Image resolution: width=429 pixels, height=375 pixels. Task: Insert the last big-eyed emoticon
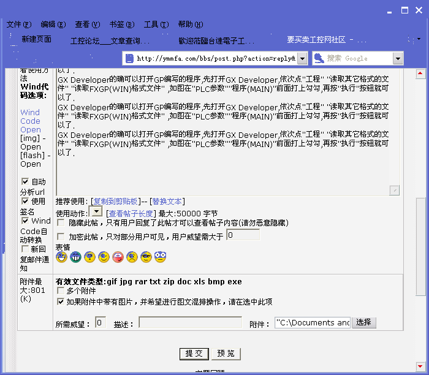(x=161, y=257)
